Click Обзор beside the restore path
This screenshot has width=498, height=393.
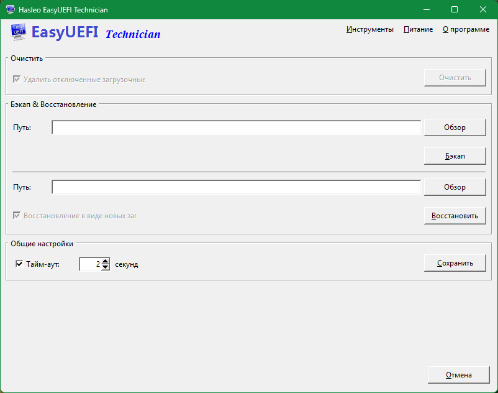(455, 187)
